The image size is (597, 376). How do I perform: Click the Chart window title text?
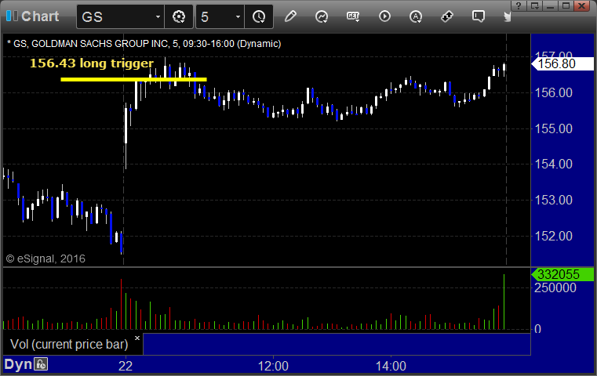(40, 16)
